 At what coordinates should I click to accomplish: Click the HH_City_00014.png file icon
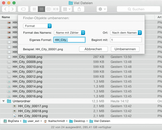click(9, 86)
